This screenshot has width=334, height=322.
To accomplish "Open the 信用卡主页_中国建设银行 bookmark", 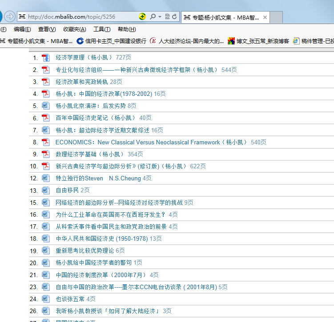I will coord(111,41).
